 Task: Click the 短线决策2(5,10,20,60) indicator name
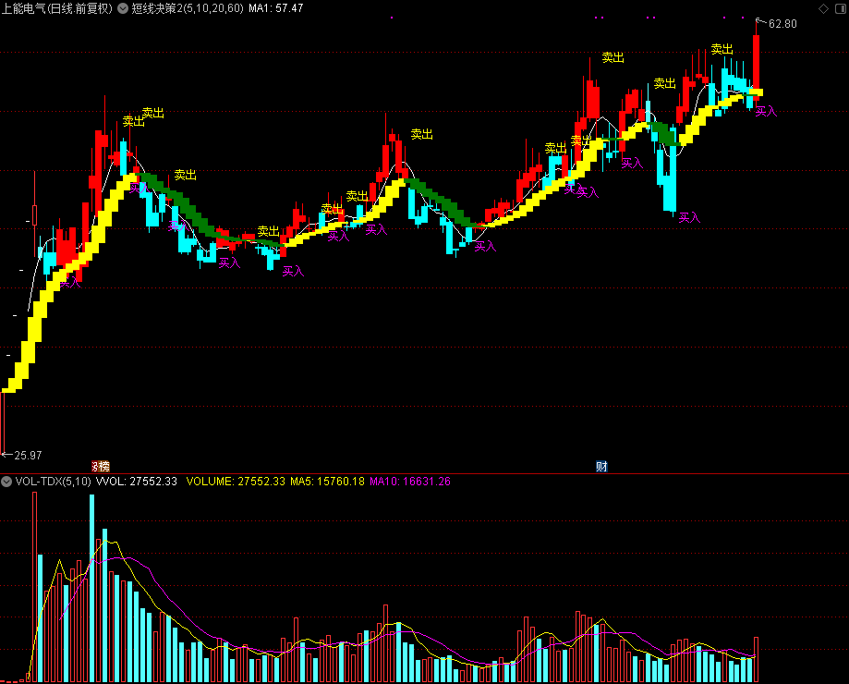pyautogui.click(x=188, y=8)
